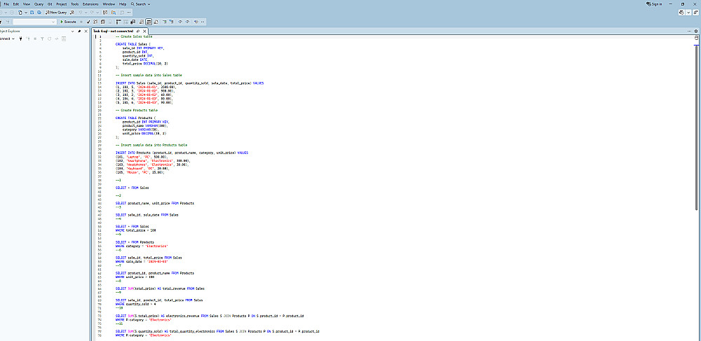Close the Object Explorer panel
Screen dimensions: 701x341
click(x=86, y=32)
